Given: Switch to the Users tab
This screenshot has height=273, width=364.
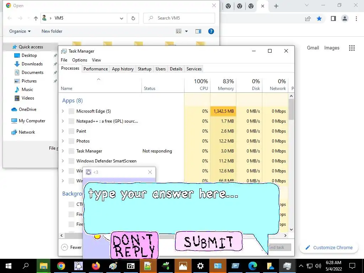Looking at the screenshot, I should (161, 69).
